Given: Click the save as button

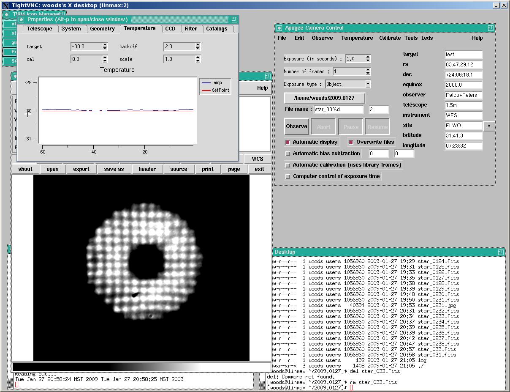Looking at the screenshot, I should (114, 169).
